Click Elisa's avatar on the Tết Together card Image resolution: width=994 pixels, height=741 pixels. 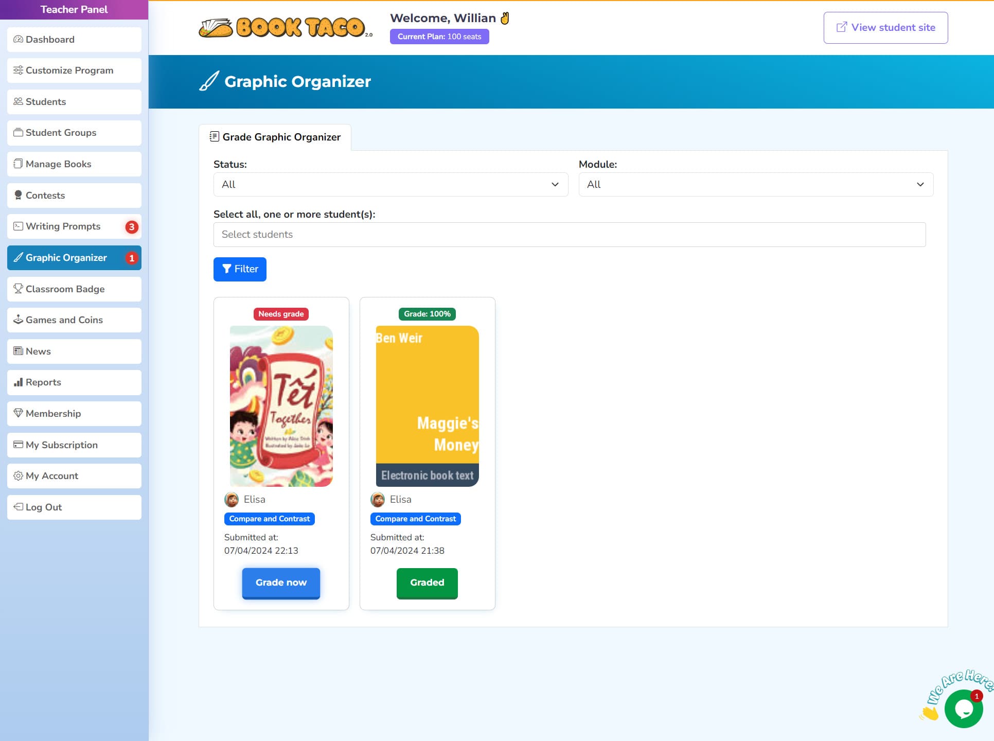pyautogui.click(x=232, y=499)
